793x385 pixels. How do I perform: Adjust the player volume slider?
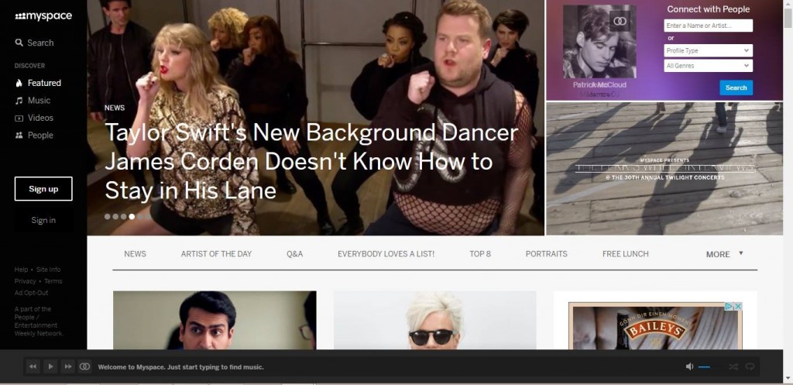coord(711,367)
